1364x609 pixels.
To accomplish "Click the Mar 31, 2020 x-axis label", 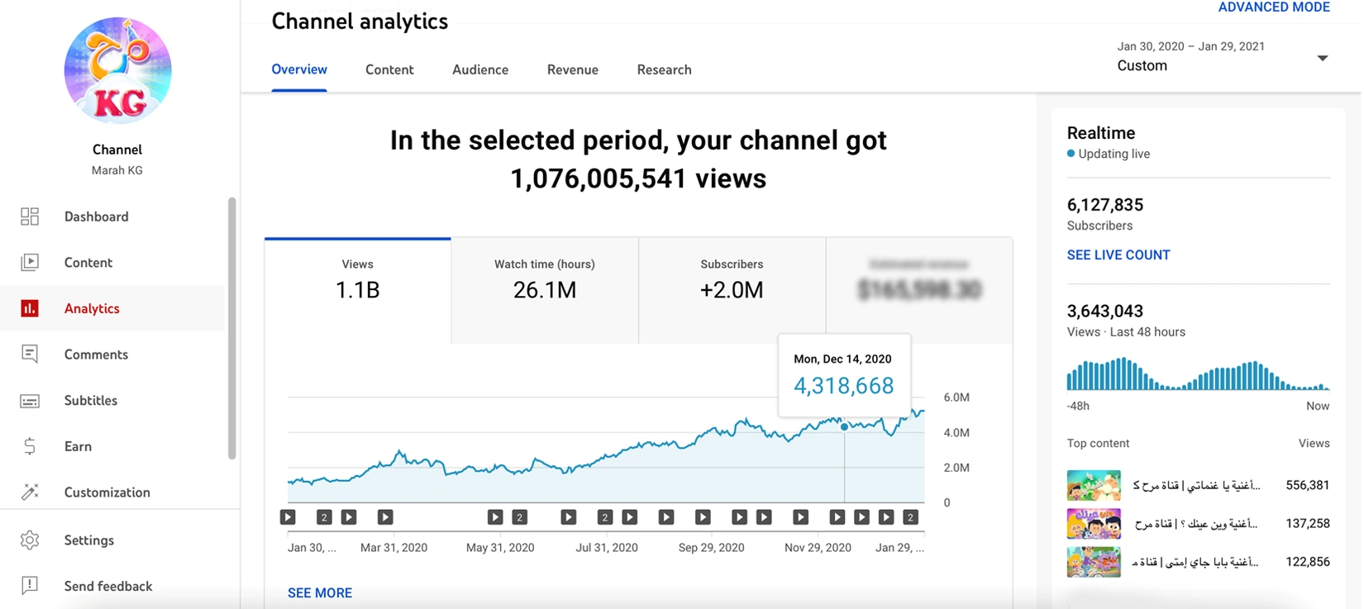I will (393, 548).
